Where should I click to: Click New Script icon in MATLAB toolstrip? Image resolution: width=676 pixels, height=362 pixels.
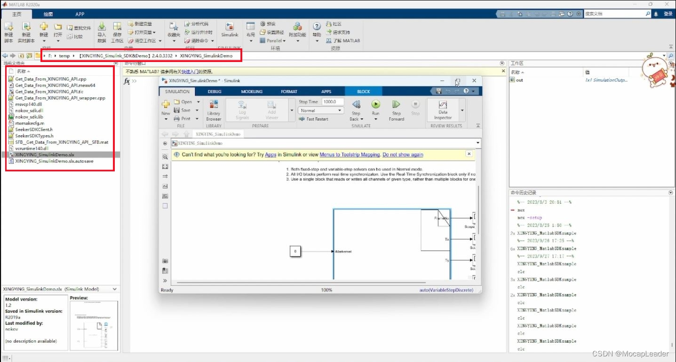pos(8,27)
